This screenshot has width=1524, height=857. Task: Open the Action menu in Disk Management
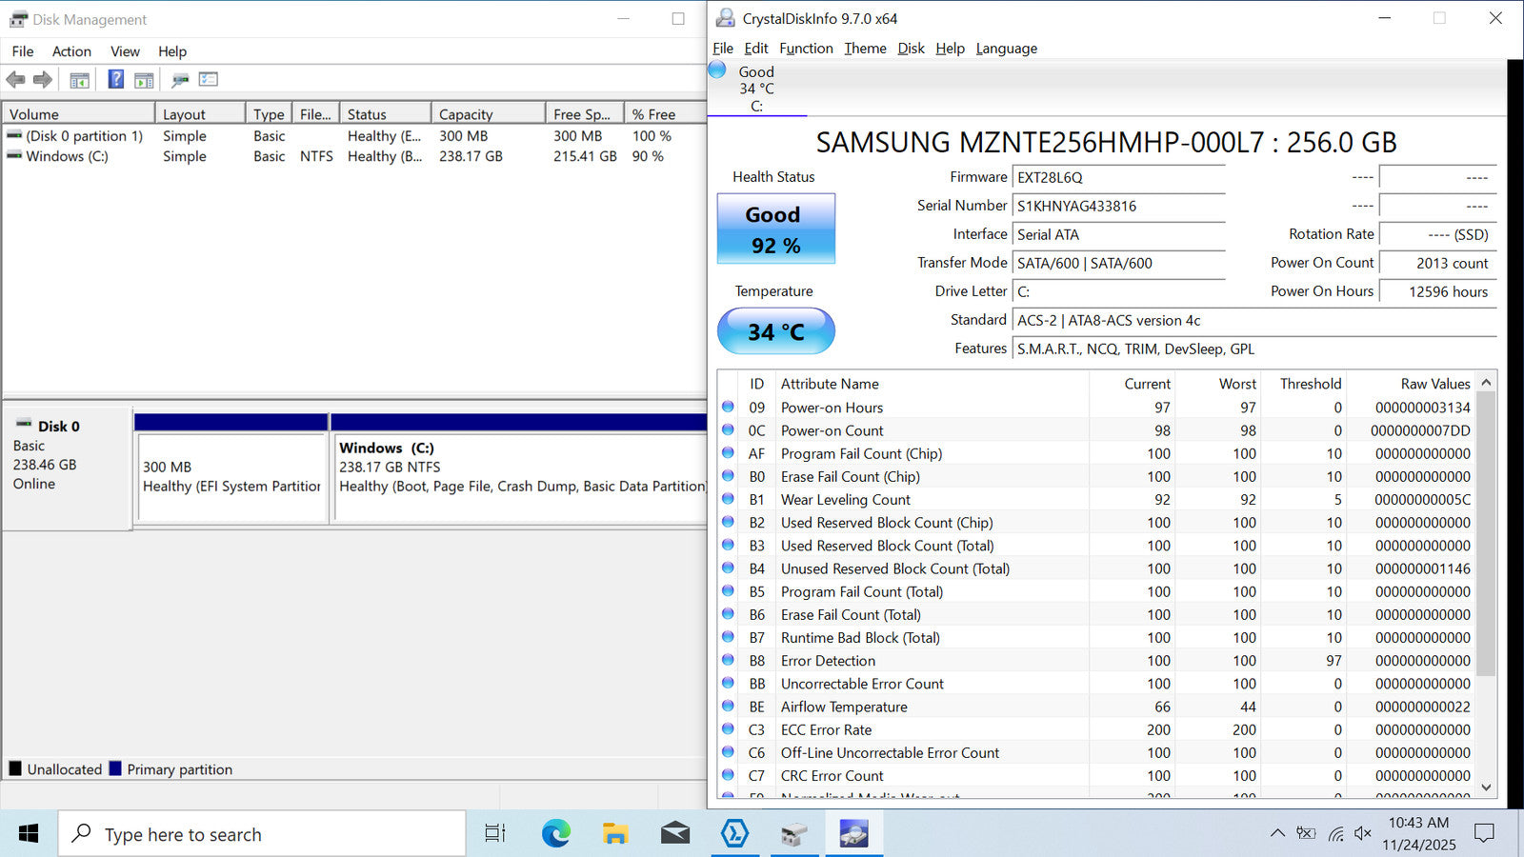coord(71,51)
